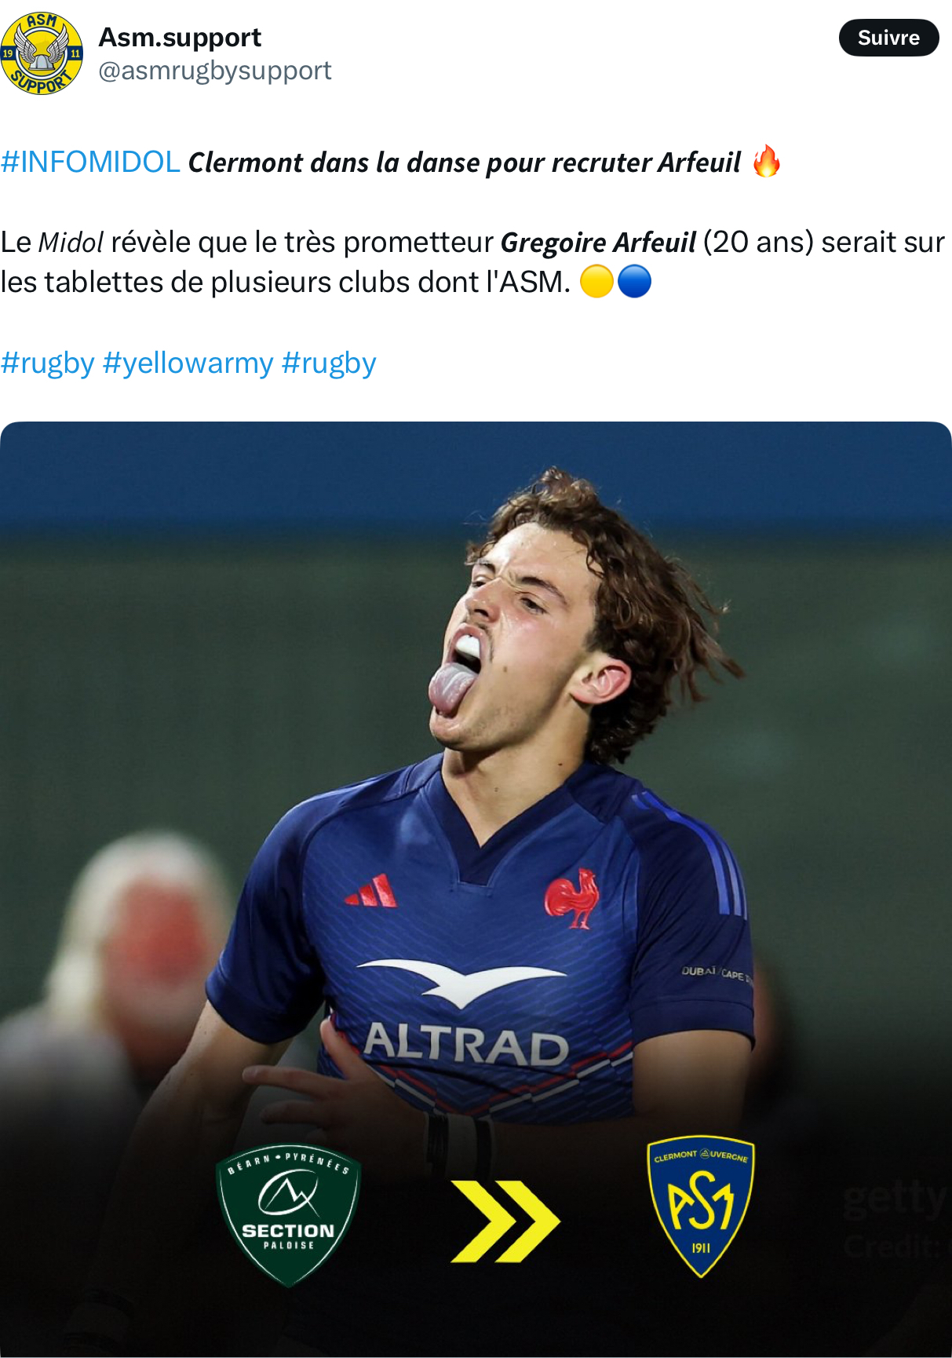The image size is (952, 1358).
Task: Open the Asm.support display name
Action: tap(180, 37)
